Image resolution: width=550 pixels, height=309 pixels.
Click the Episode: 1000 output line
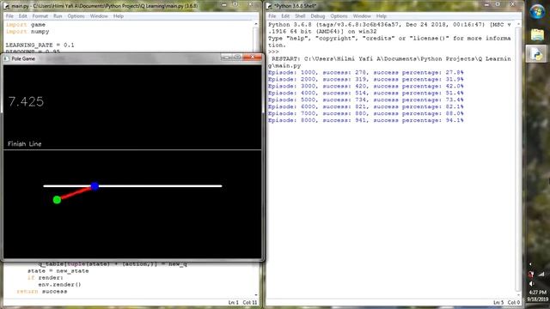[x=366, y=72]
